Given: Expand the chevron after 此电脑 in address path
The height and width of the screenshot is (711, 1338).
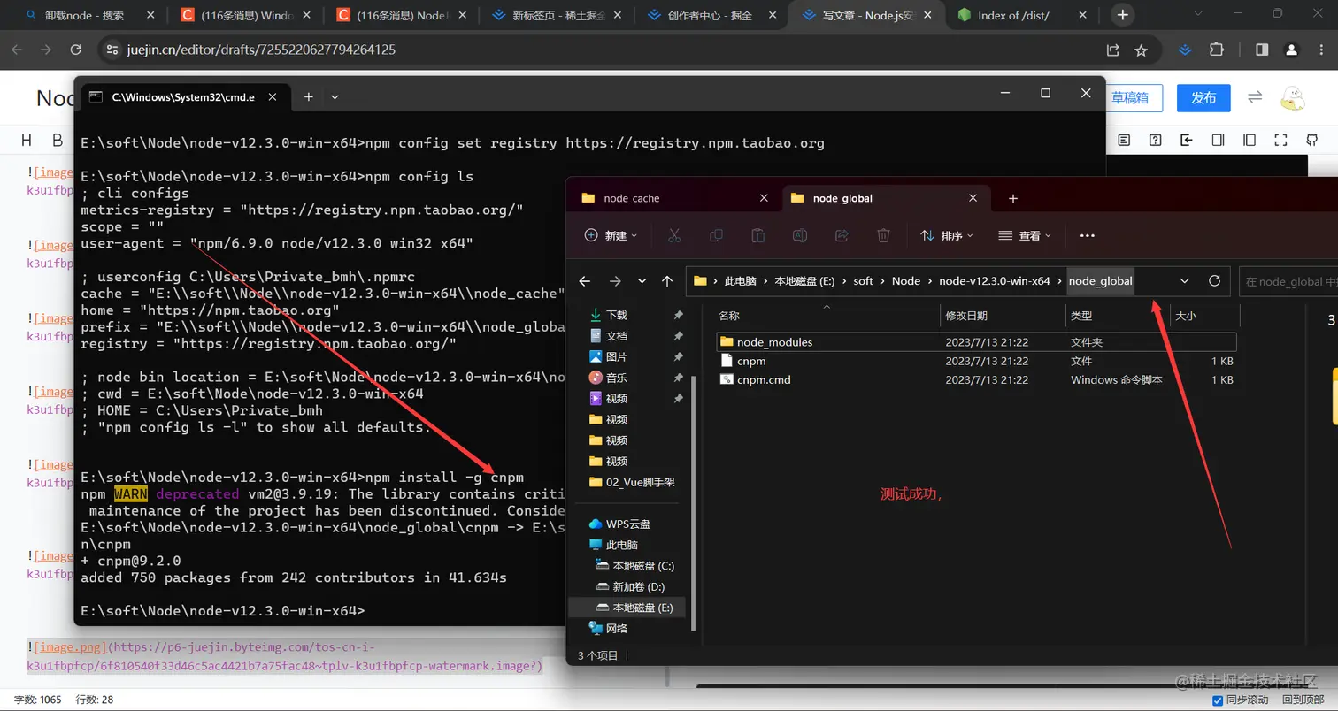Looking at the screenshot, I should pos(766,281).
